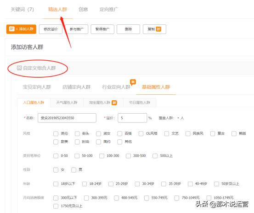Switch to 天气属性人群 sub-tab
The image size is (254, 213).
(x=67, y=103)
